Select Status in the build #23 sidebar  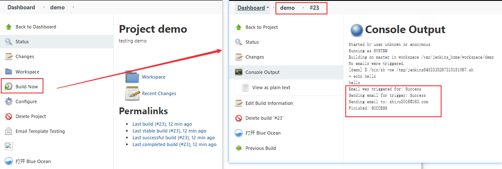(252, 42)
